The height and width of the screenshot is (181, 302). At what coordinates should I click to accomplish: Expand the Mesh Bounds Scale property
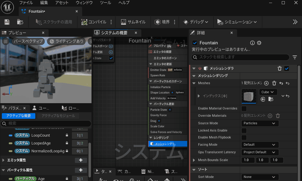[194, 160]
